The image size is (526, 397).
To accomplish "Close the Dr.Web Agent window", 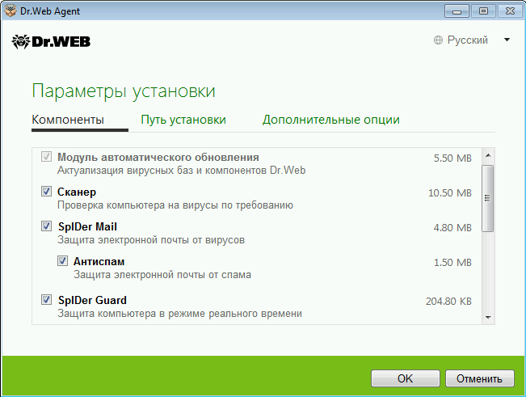I will 510,11.
